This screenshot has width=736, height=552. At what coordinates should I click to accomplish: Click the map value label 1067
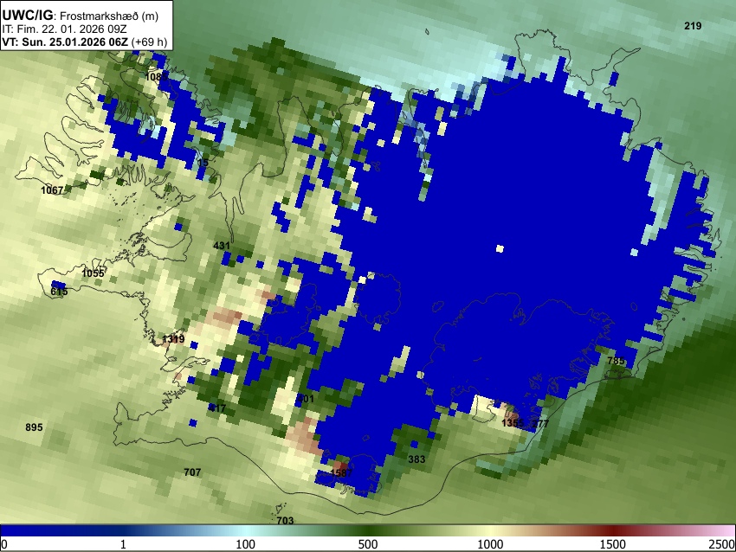(x=52, y=190)
